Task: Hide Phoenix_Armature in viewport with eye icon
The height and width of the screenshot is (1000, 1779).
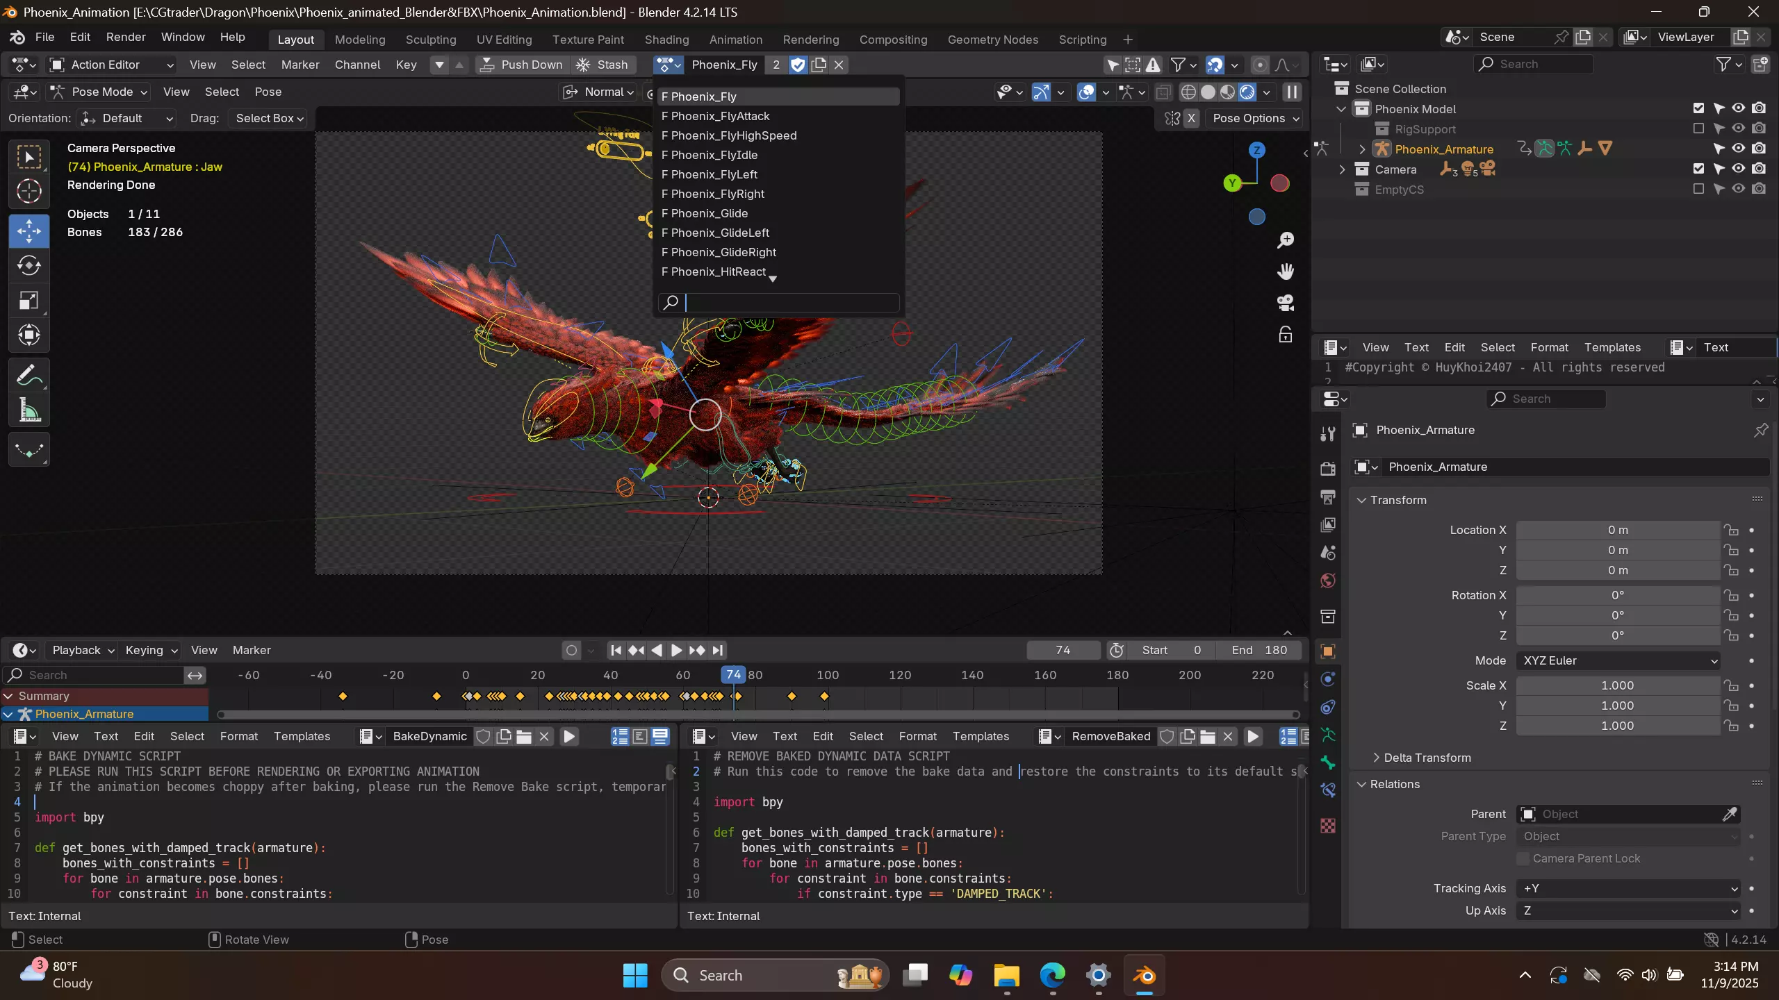Action: coord(1739,149)
